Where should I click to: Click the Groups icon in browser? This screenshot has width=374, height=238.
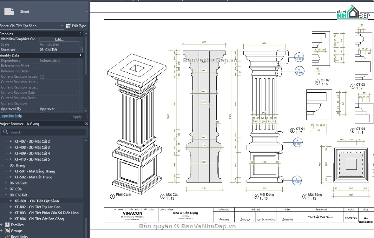tap(7, 231)
